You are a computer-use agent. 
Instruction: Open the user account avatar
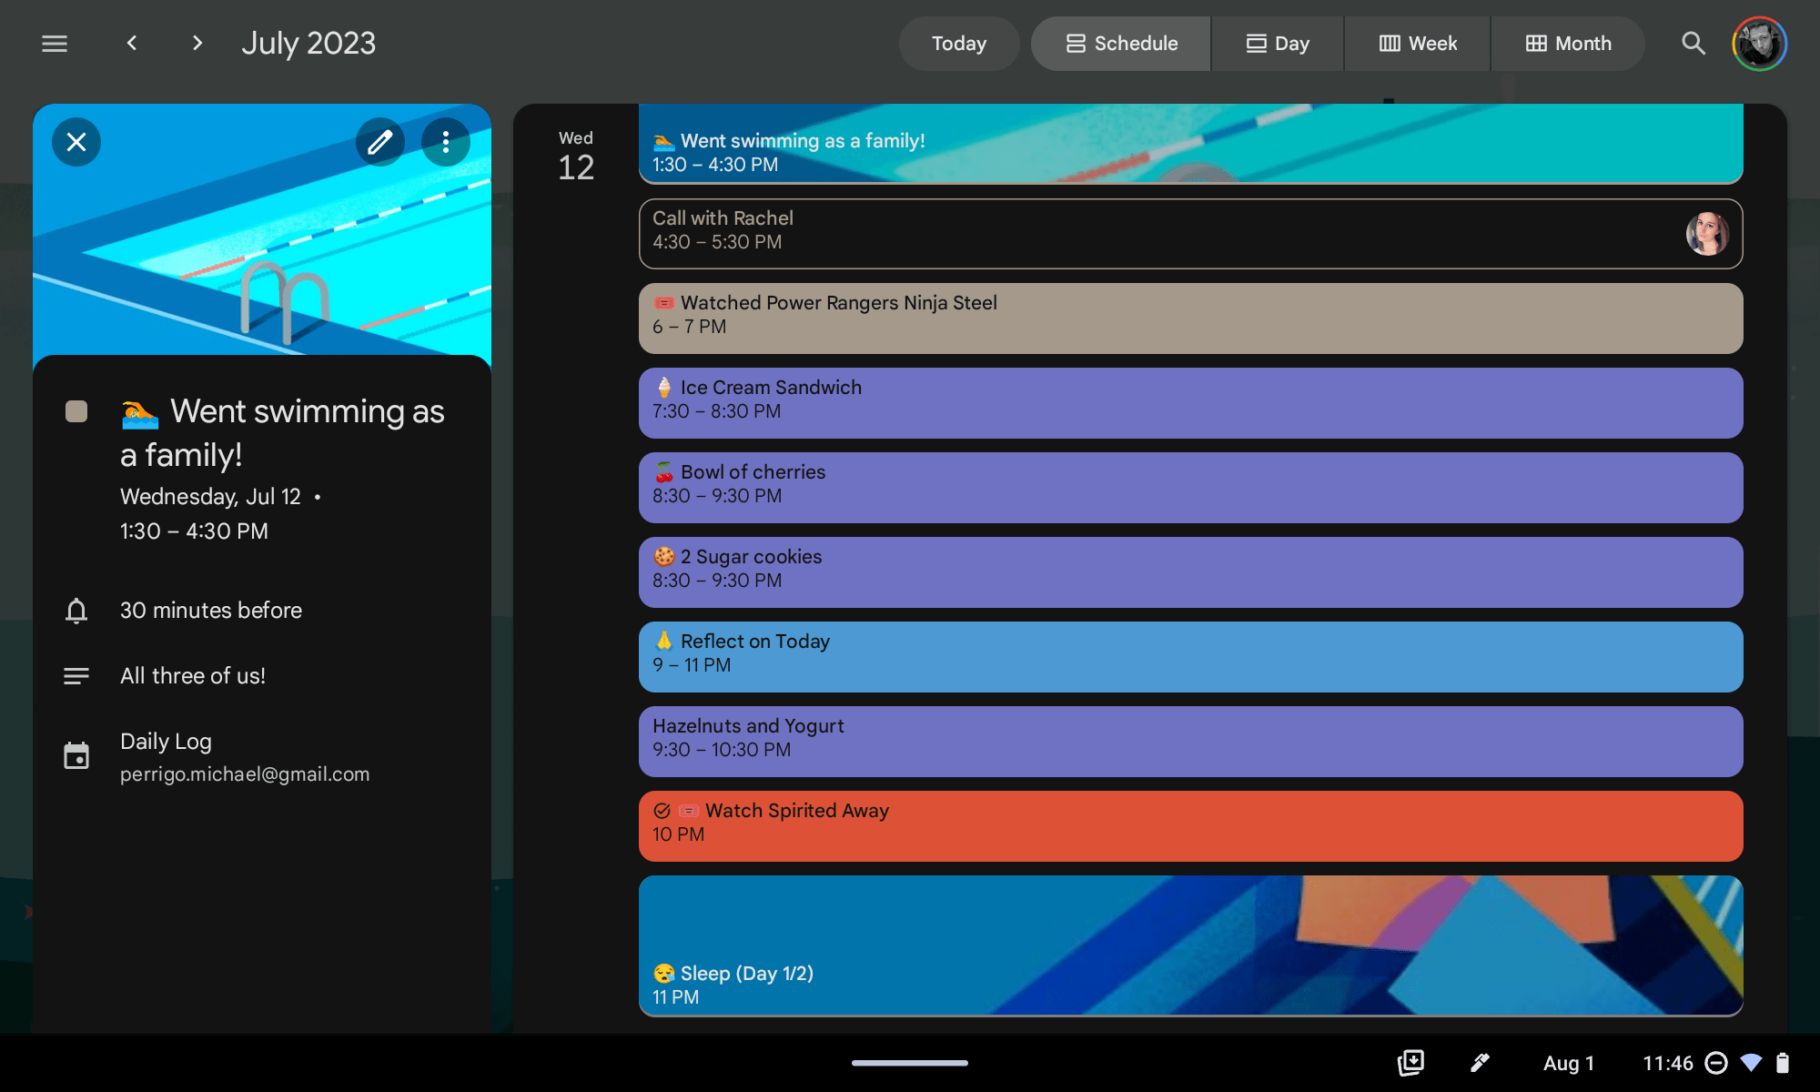pos(1759,43)
